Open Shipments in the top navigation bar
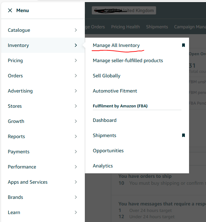 click(x=157, y=27)
